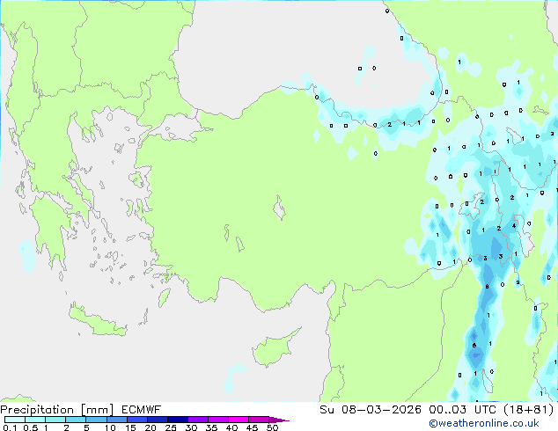The width and height of the screenshot is (558, 431).
Task: Click the legend value '0.1'
Action: (10, 427)
